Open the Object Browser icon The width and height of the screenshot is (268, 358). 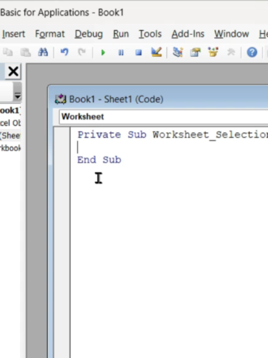[213, 52]
